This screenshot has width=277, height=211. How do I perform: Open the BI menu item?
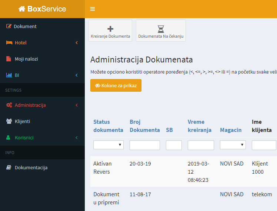click(42, 75)
